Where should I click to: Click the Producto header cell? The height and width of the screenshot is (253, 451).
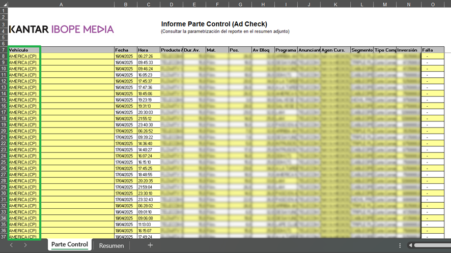(x=172, y=50)
